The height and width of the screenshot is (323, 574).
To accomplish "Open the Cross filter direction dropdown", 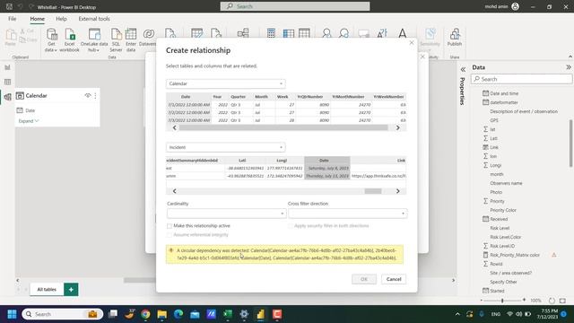I will click(347, 214).
